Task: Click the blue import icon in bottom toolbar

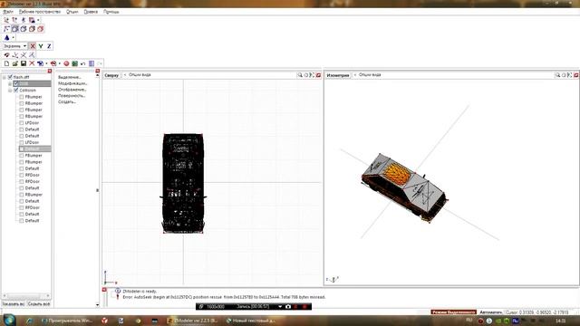Action: tap(40, 63)
